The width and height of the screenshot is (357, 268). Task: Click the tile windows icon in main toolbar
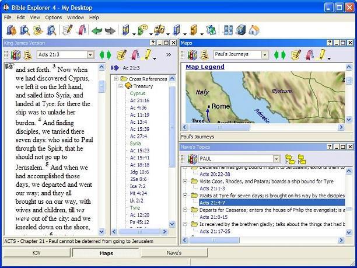tap(228, 30)
